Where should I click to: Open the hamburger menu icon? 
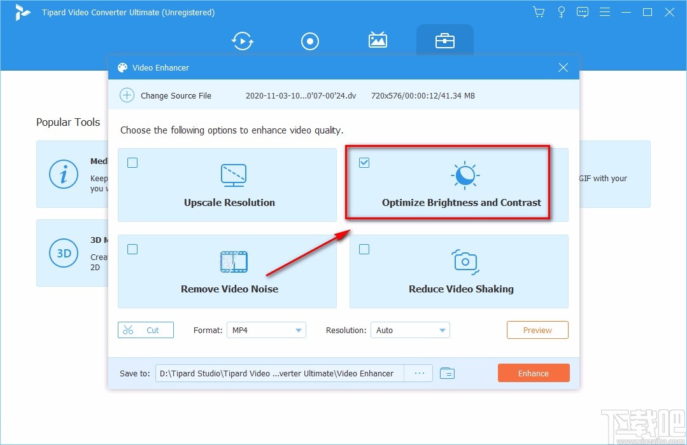pyautogui.click(x=605, y=12)
